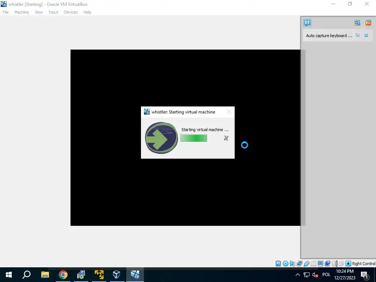
Task: Close the Starting virtual machine dialog
Action: (x=229, y=112)
